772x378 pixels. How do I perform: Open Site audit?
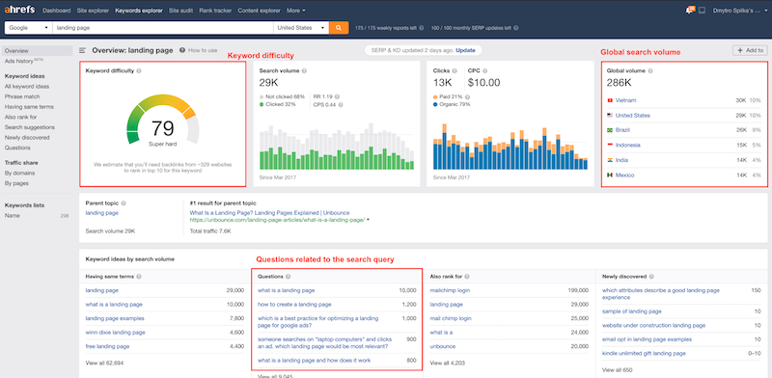(181, 11)
